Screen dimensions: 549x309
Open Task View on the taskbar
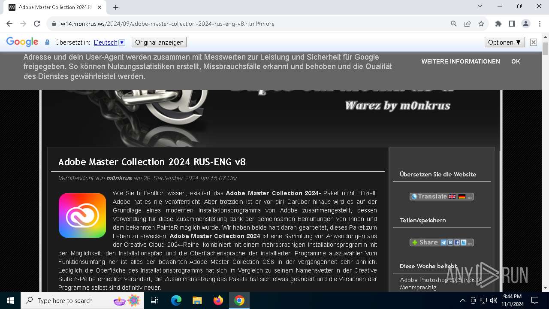click(154, 300)
